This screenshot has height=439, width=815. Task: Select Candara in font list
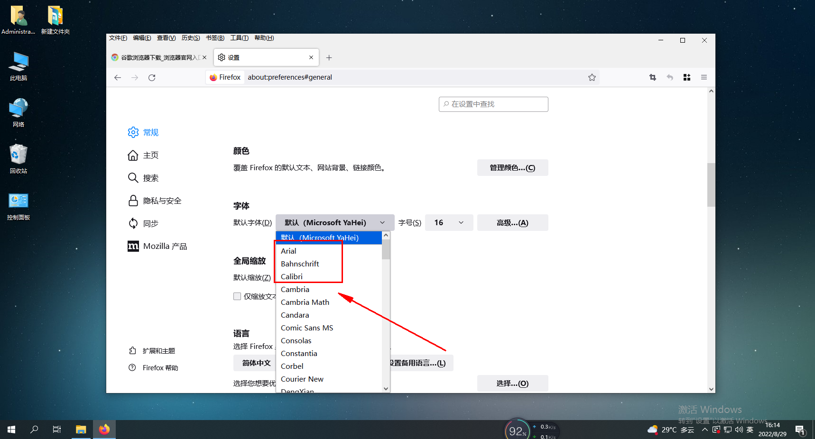click(x=329, y=315)
